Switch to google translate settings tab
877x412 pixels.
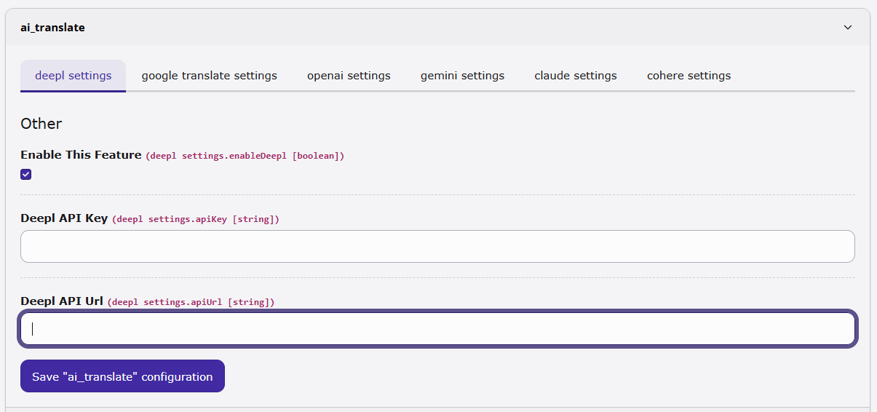coord(209,76)
